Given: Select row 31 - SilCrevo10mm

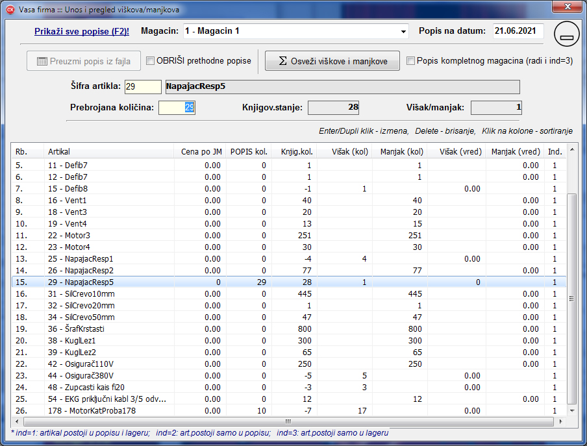Looking at the screenshot, I should point(289,293).
